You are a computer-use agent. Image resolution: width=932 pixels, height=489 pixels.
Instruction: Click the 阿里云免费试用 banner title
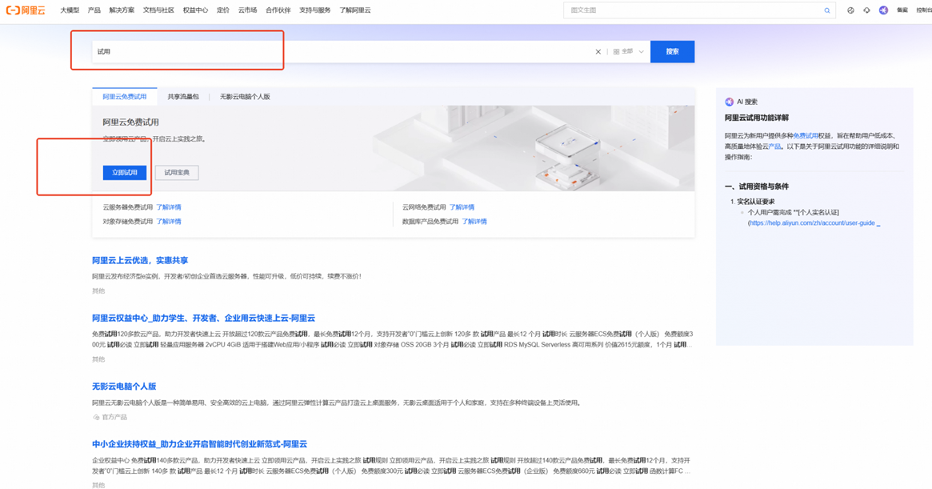(130, 122)
